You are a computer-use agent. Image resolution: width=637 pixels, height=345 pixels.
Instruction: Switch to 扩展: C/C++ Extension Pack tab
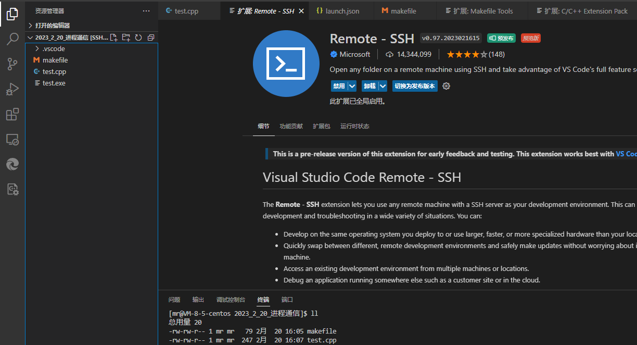582,11
